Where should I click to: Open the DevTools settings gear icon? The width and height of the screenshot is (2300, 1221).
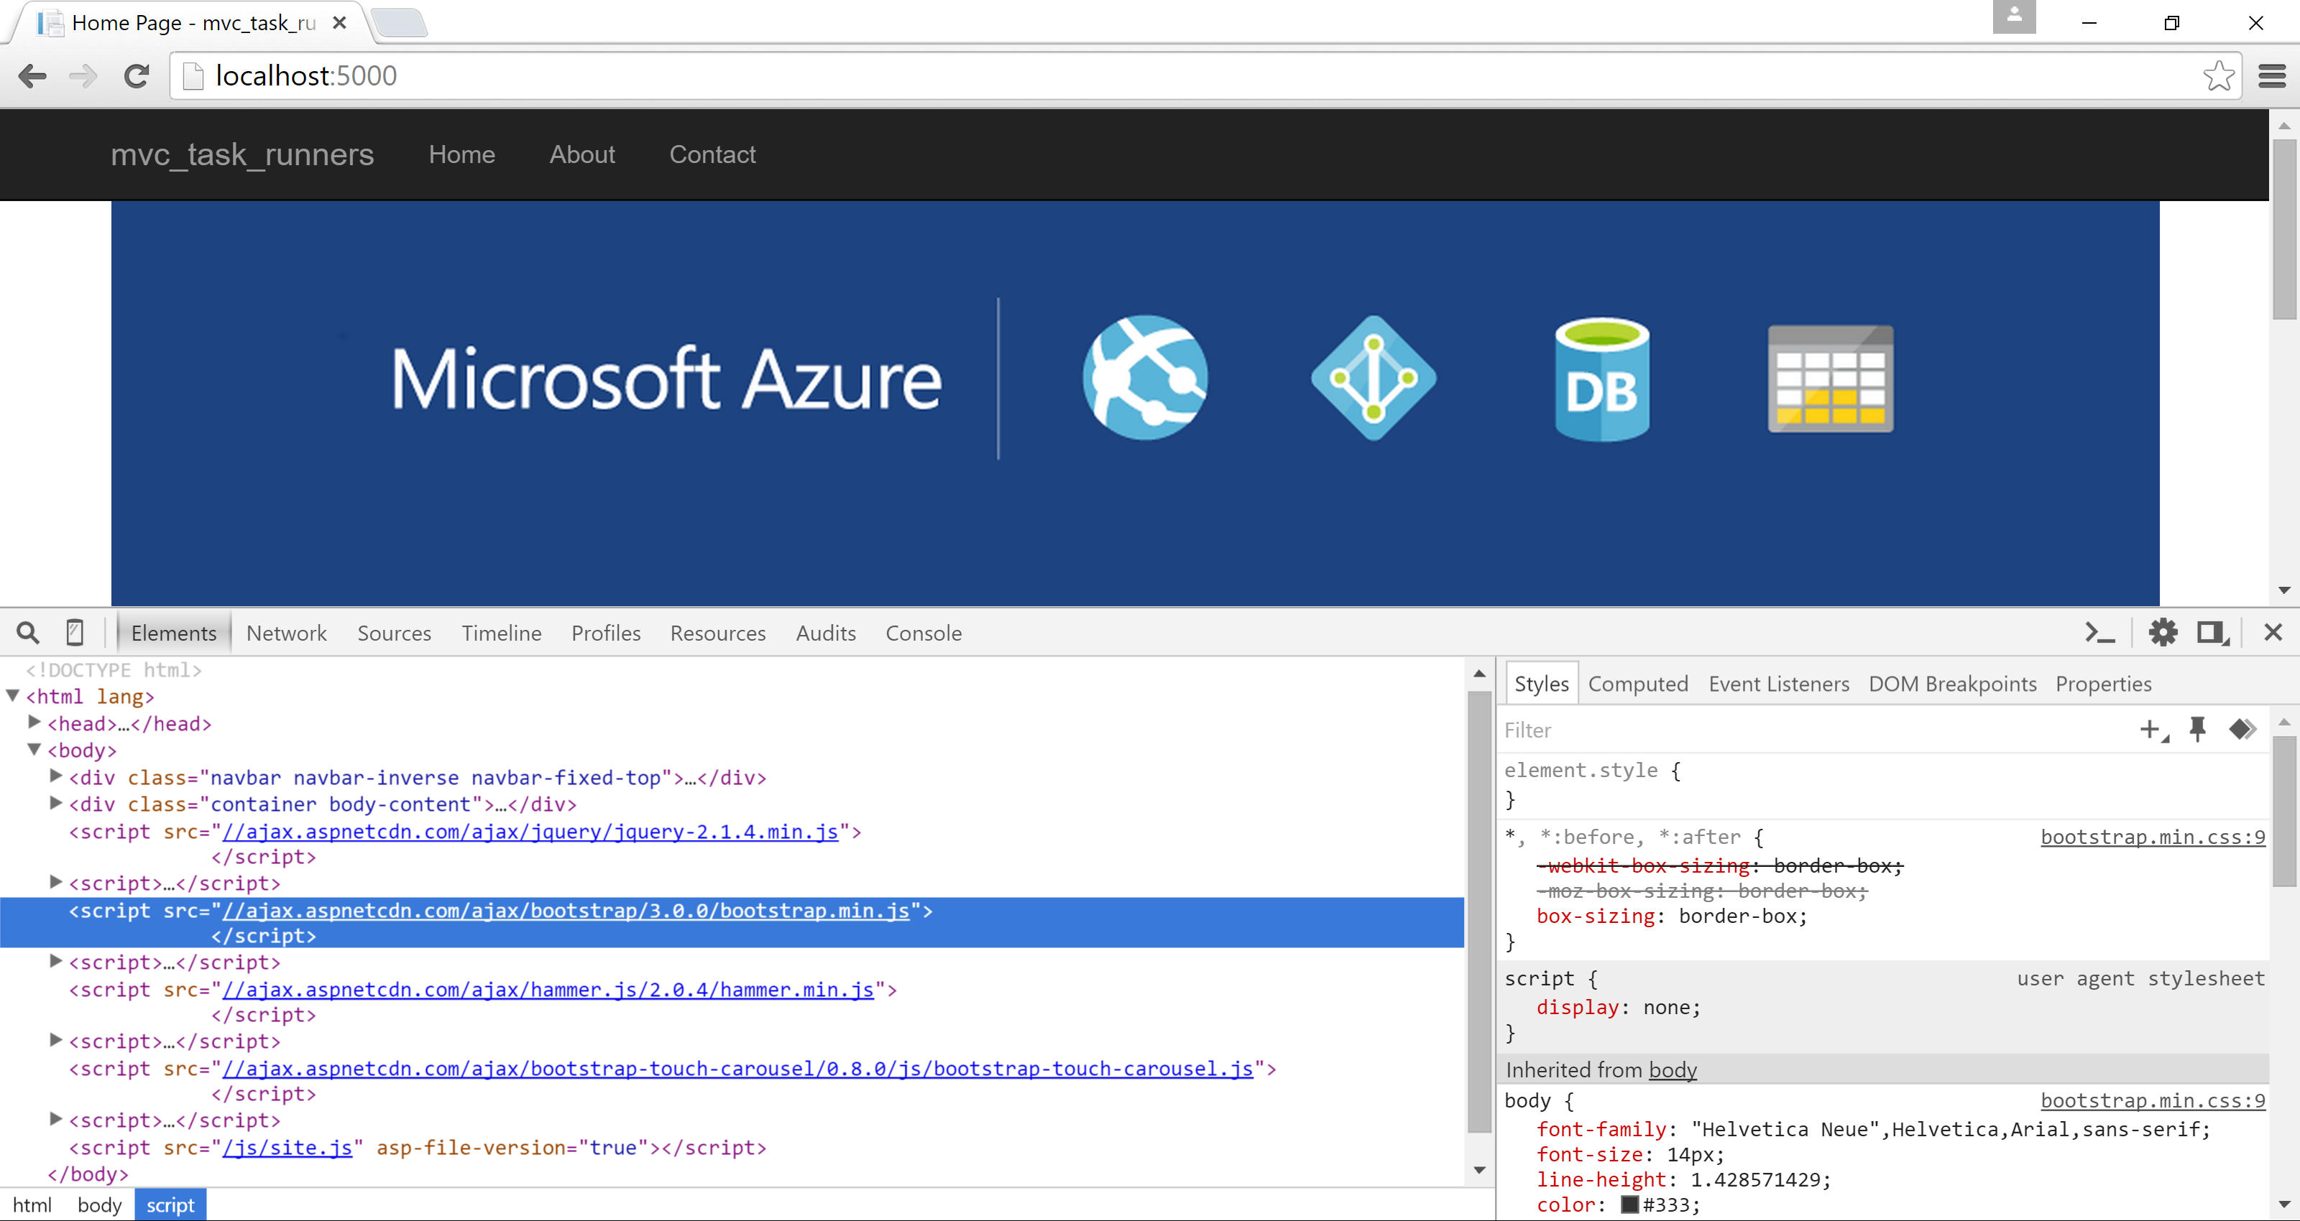click(2163, 633)
